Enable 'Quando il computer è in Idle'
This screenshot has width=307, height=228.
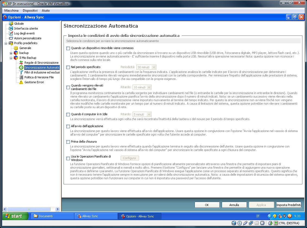[68, 114]
